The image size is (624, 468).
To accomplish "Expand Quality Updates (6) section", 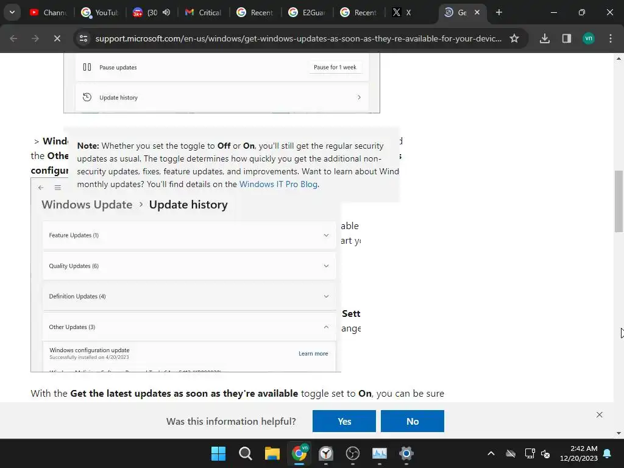I will 189,266.
